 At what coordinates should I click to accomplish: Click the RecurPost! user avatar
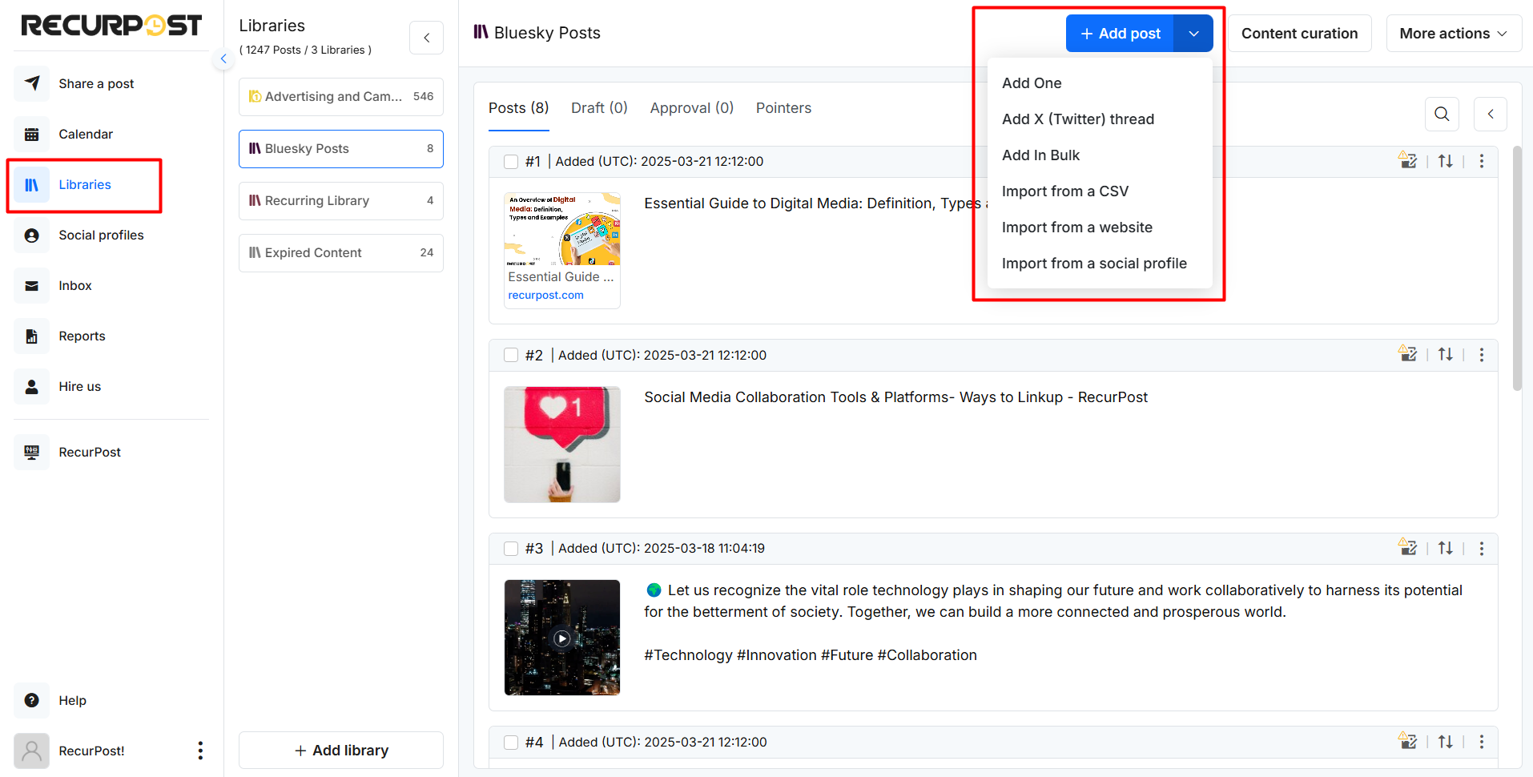pyautogui.click(x=32, y=751)
